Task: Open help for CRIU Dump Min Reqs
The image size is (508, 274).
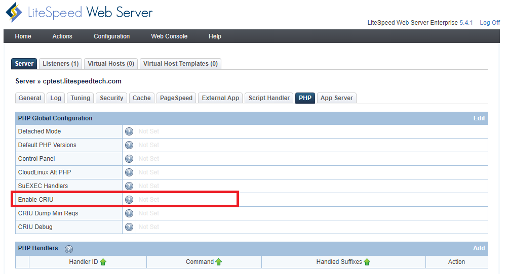Action: click(x=129, y=213)
